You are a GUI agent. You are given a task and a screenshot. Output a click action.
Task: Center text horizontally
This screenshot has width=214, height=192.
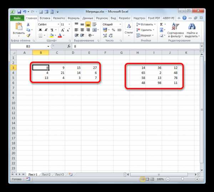point(82,30)
